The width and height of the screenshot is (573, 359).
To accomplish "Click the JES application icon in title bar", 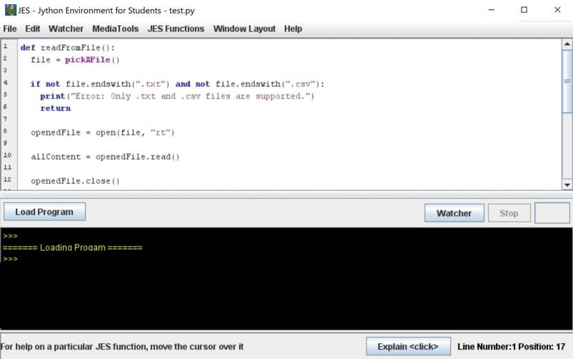I will click(10, 10).
